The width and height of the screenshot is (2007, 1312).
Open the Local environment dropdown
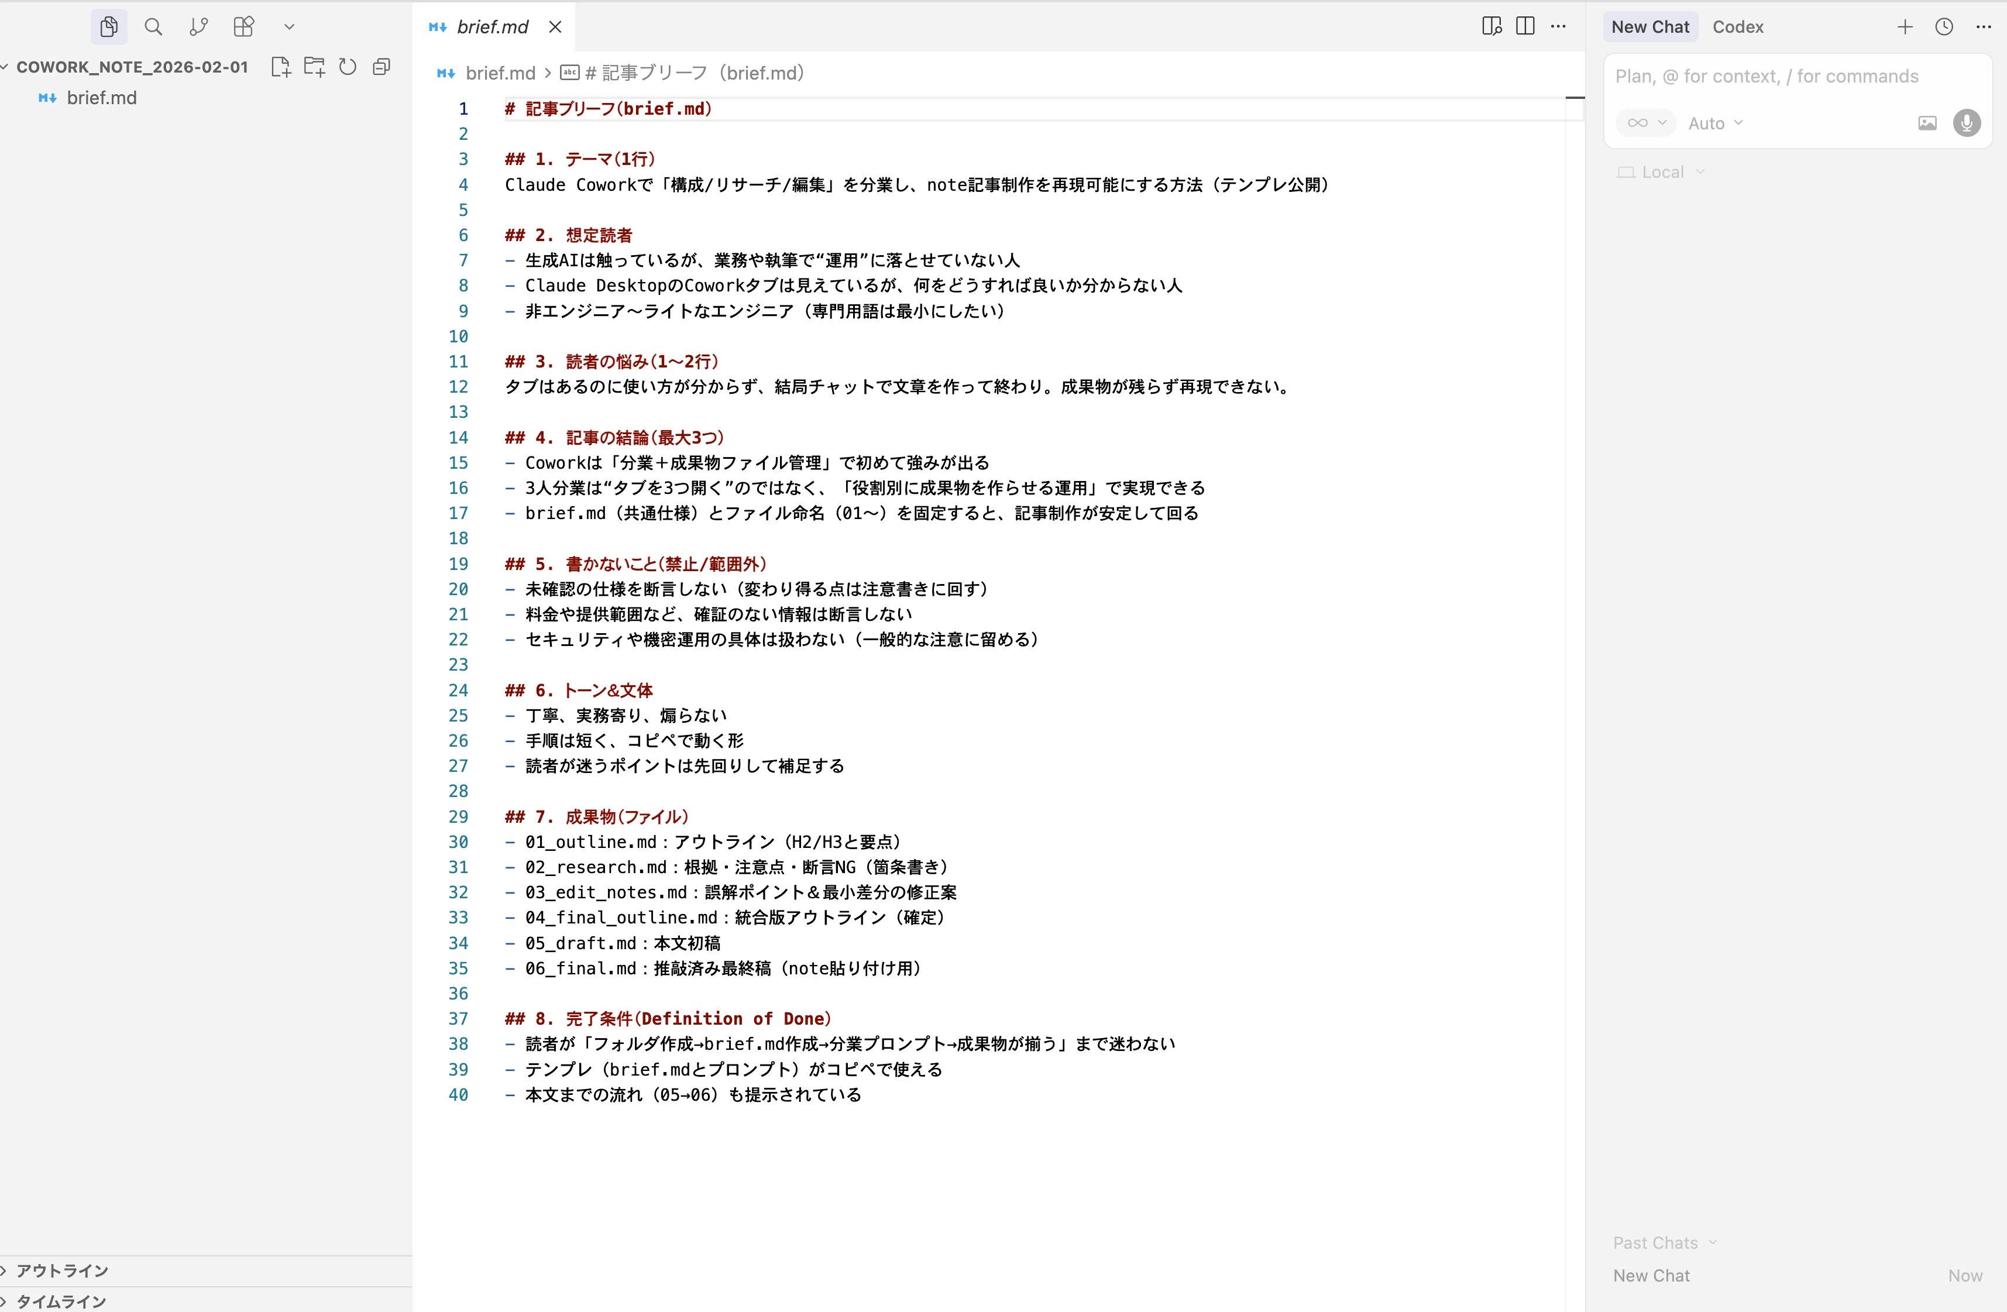click(x=1661, y=172)
